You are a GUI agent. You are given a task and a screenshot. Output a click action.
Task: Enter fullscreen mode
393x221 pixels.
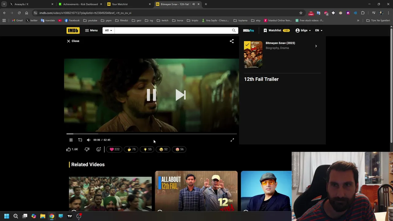click(232, 140)
